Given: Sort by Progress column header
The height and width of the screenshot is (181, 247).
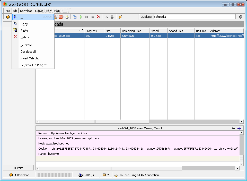Looking at the screenshot, I should pos(94,31).
